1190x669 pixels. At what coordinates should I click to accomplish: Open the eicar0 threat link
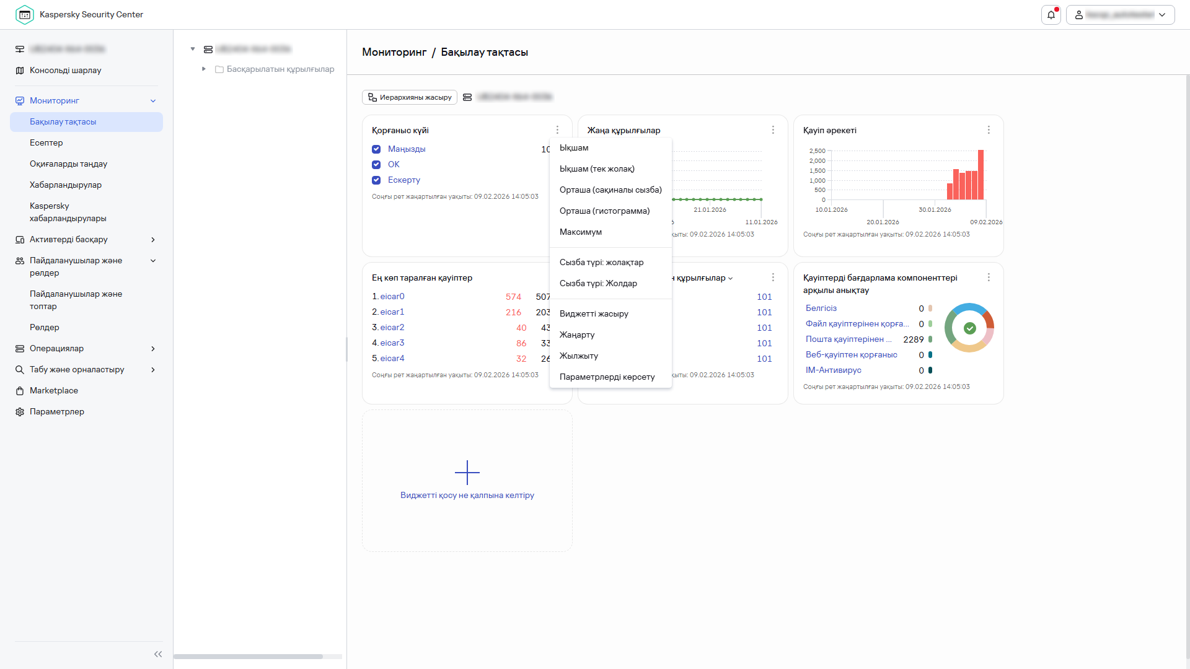tap(392, 297)
